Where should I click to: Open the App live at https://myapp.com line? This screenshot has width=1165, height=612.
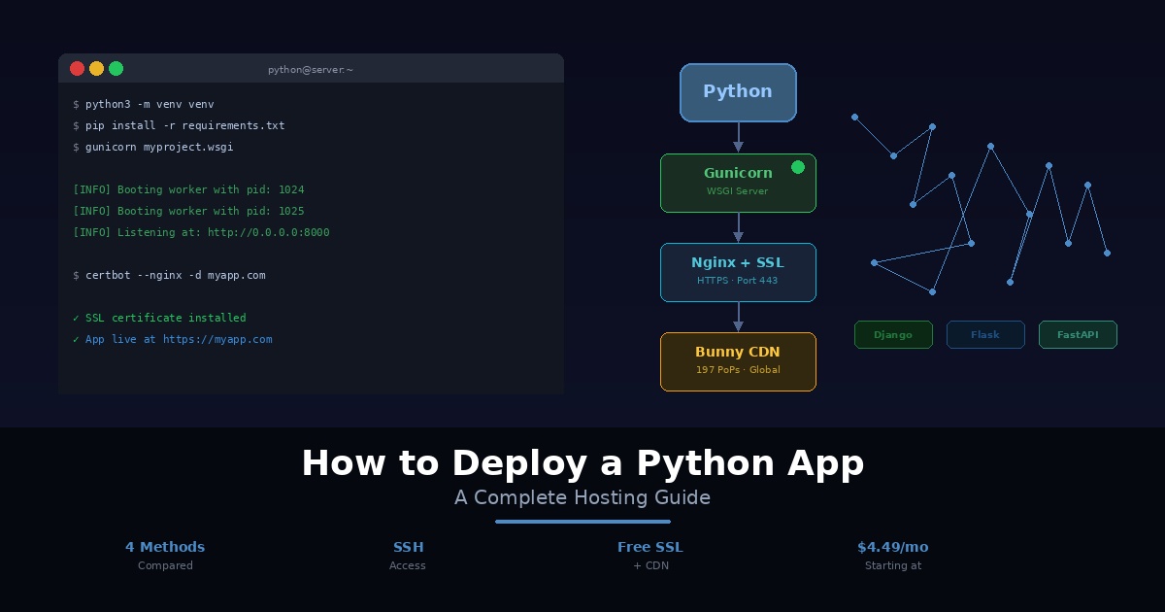(172, 339)
